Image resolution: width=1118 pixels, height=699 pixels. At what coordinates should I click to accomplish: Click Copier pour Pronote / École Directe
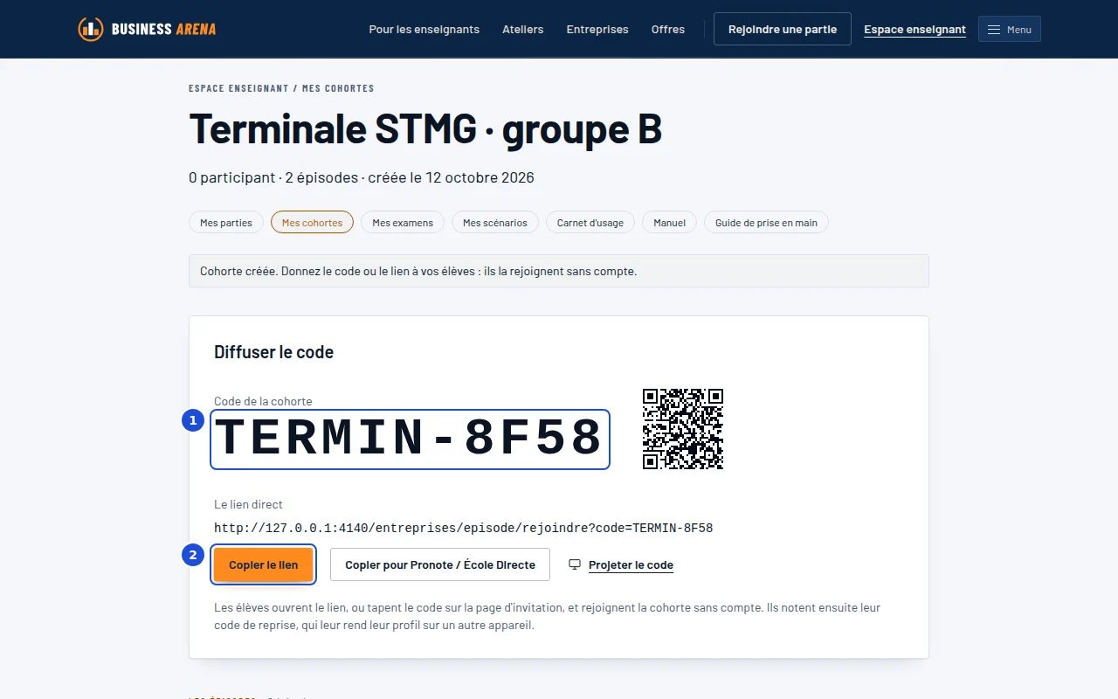[440, 564]
